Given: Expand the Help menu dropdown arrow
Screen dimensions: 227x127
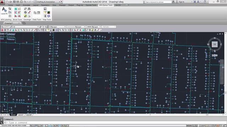Looking at the screenshot, I should click(208, 2).
